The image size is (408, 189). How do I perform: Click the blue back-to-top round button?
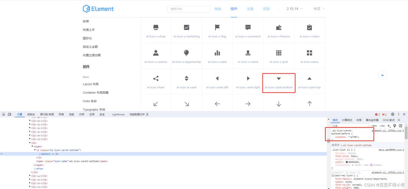(x=382, y=75)
